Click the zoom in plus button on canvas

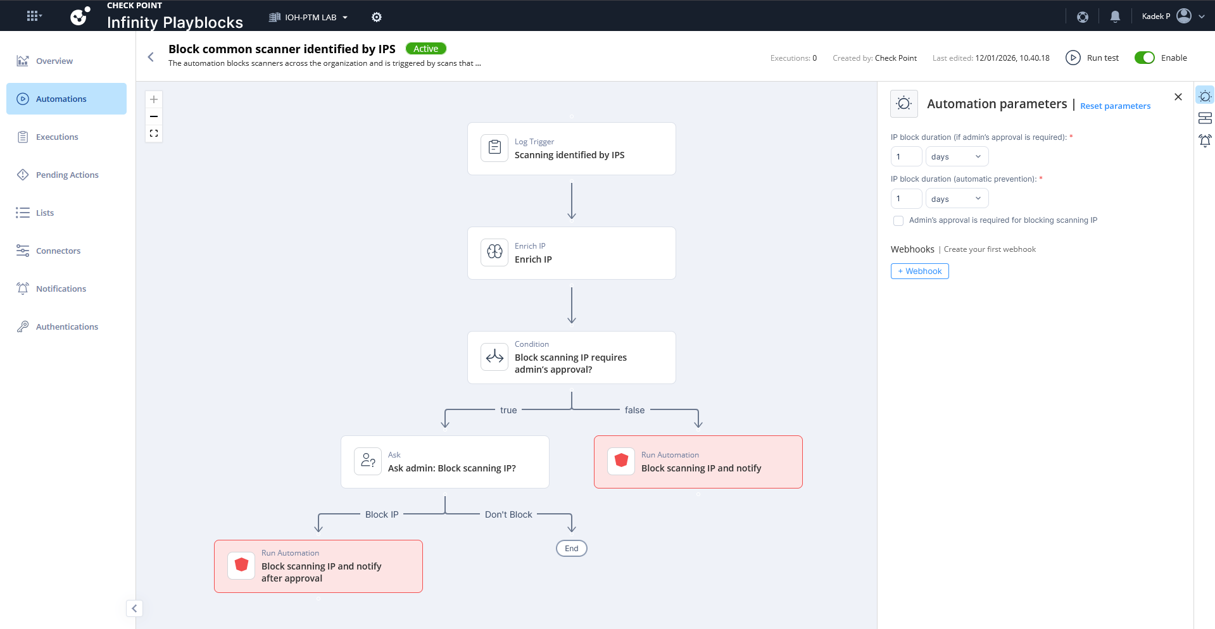154,99
